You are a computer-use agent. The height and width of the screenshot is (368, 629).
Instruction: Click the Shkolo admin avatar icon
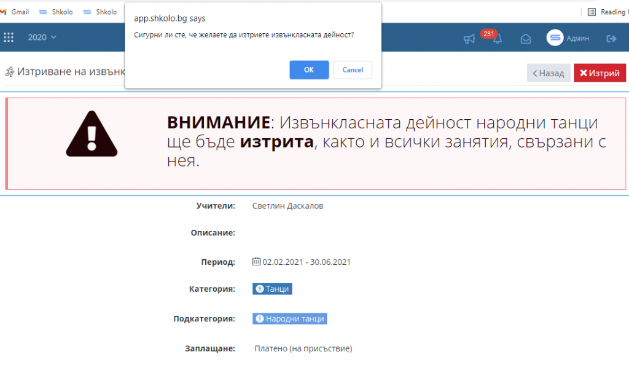[x=555, y=38]
